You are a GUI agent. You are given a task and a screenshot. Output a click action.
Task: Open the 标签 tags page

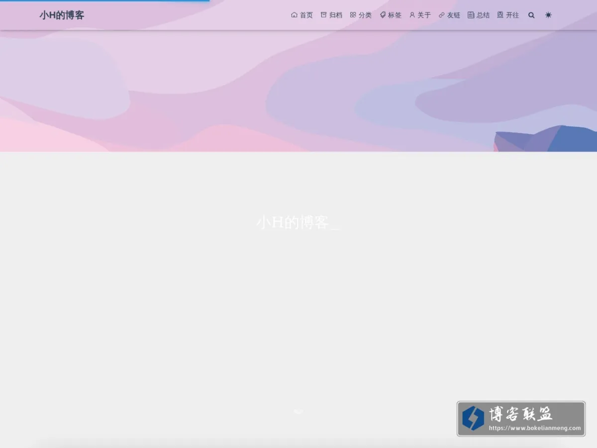[x=391, y=15]
